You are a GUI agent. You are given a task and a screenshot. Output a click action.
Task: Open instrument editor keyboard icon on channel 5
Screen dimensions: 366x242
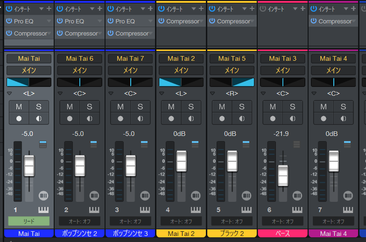point(246,210)
